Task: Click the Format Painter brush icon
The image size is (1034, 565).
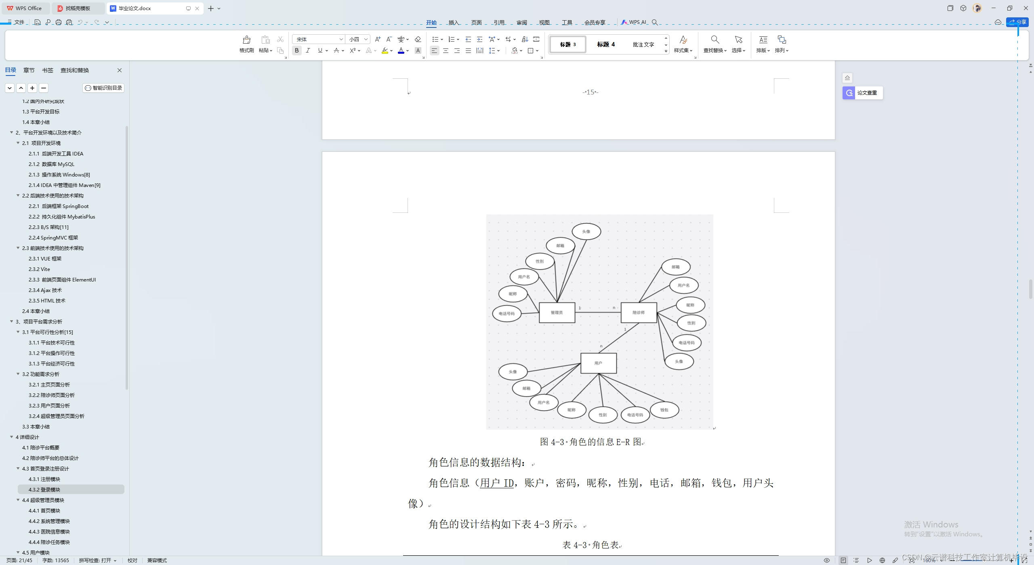Action: [x=246, y=40]
